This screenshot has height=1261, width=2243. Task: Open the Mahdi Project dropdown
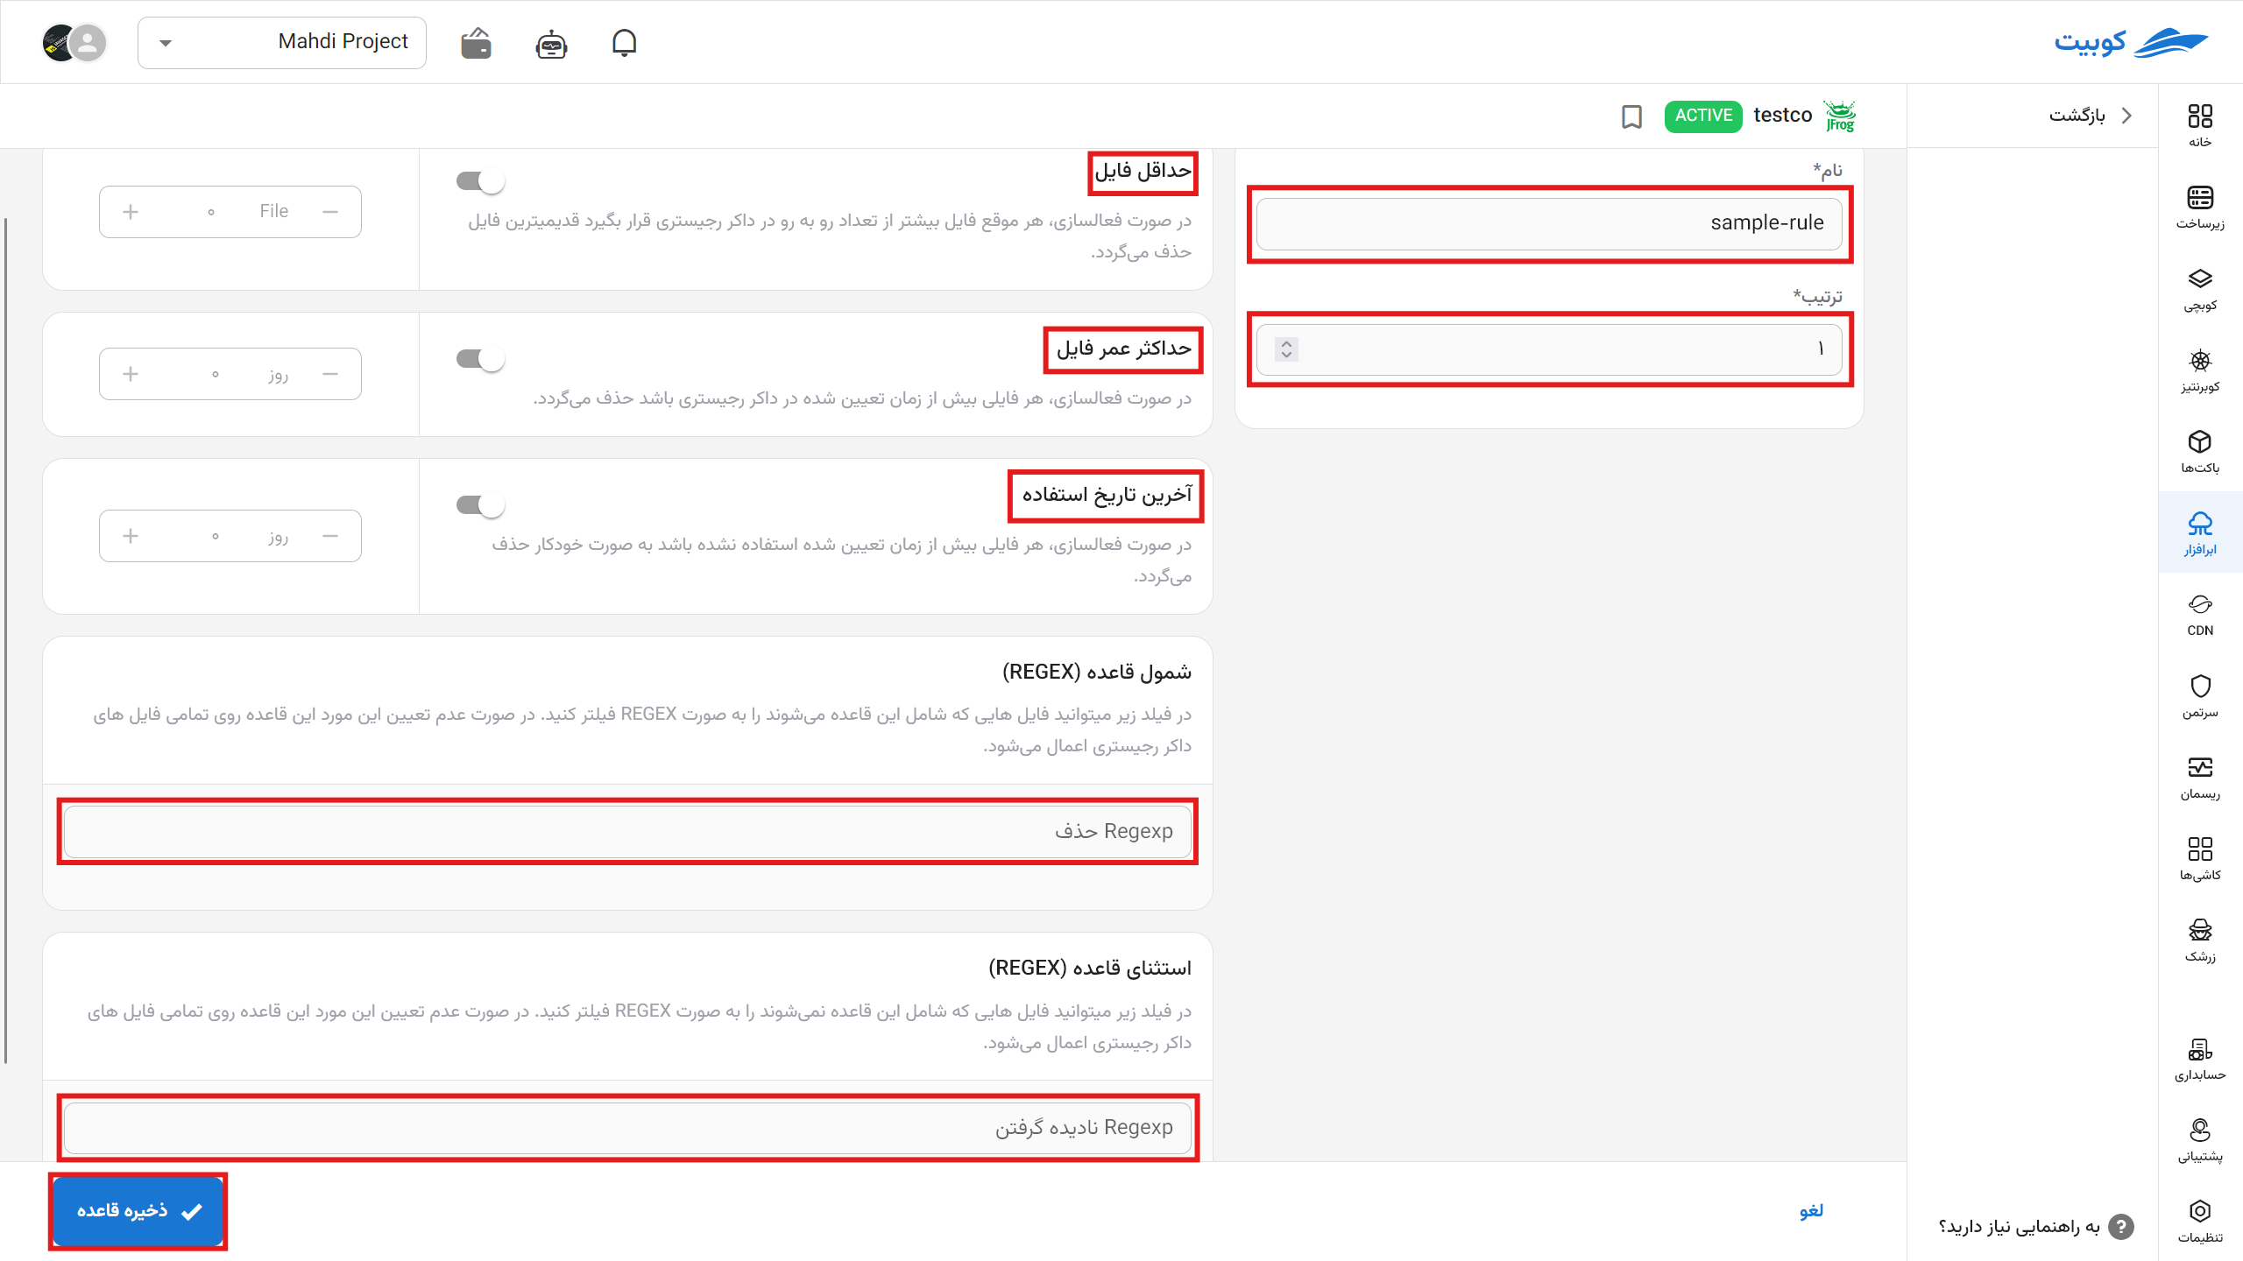[282, 42]
